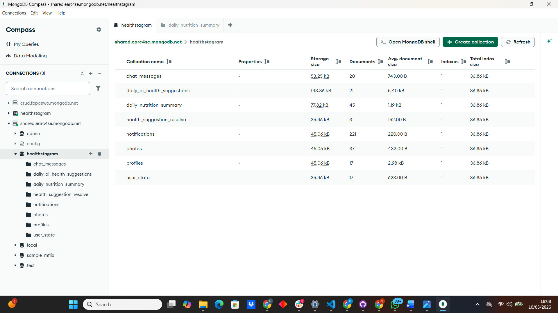Screen dimensions: 558x313
Task: Open Compass settings gear icon
Action: [99, 30]
